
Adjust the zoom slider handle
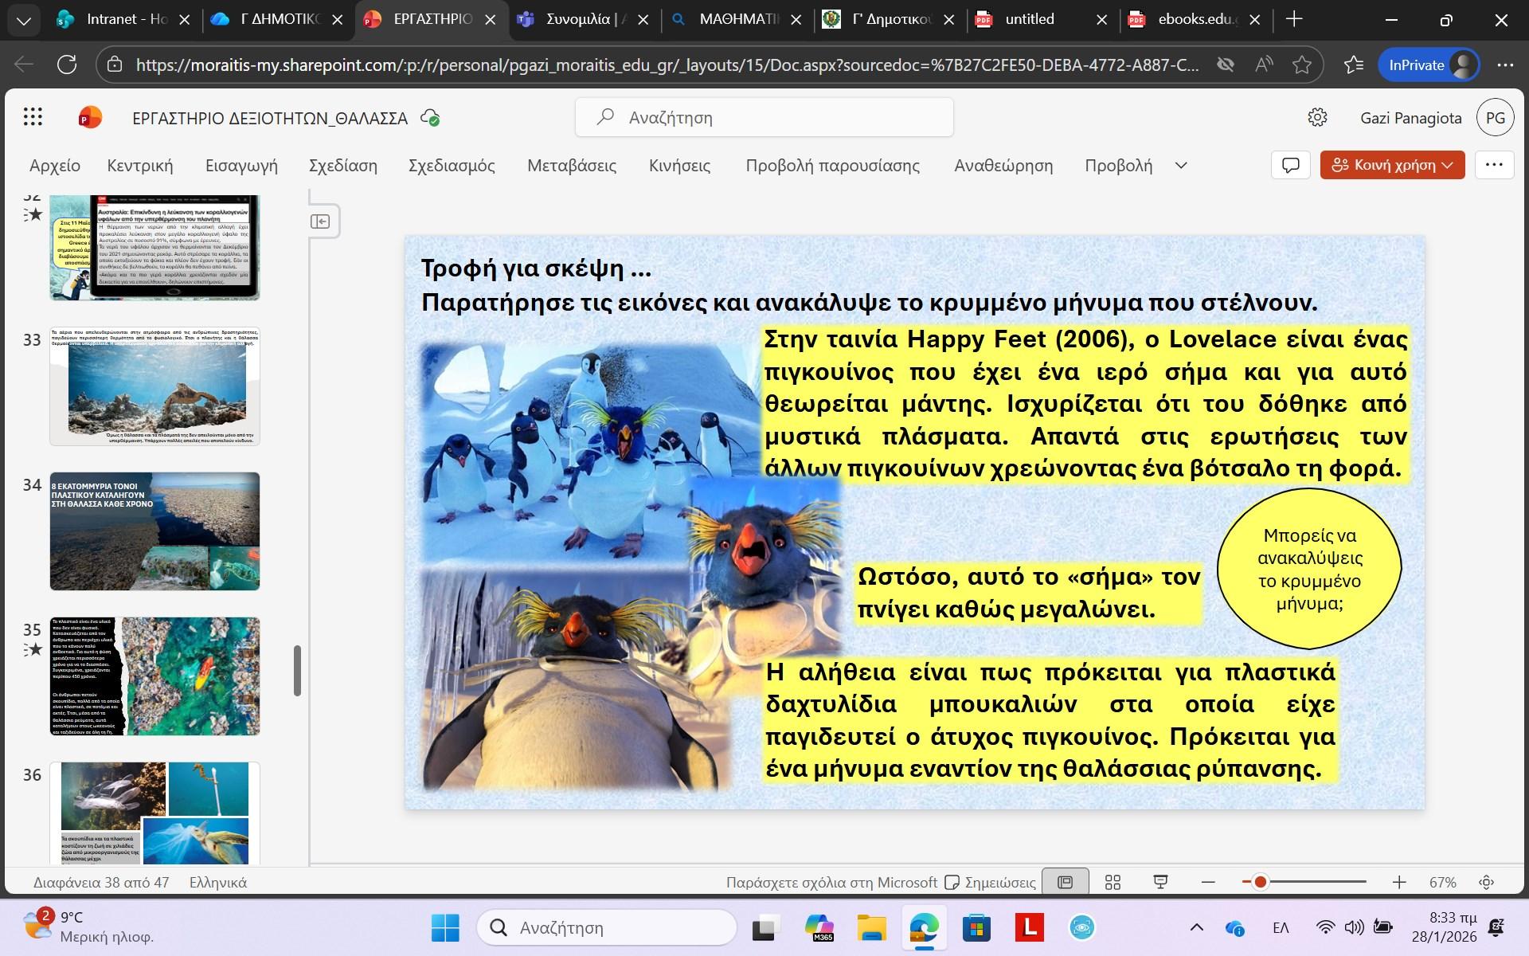[x=1260, y=882]
